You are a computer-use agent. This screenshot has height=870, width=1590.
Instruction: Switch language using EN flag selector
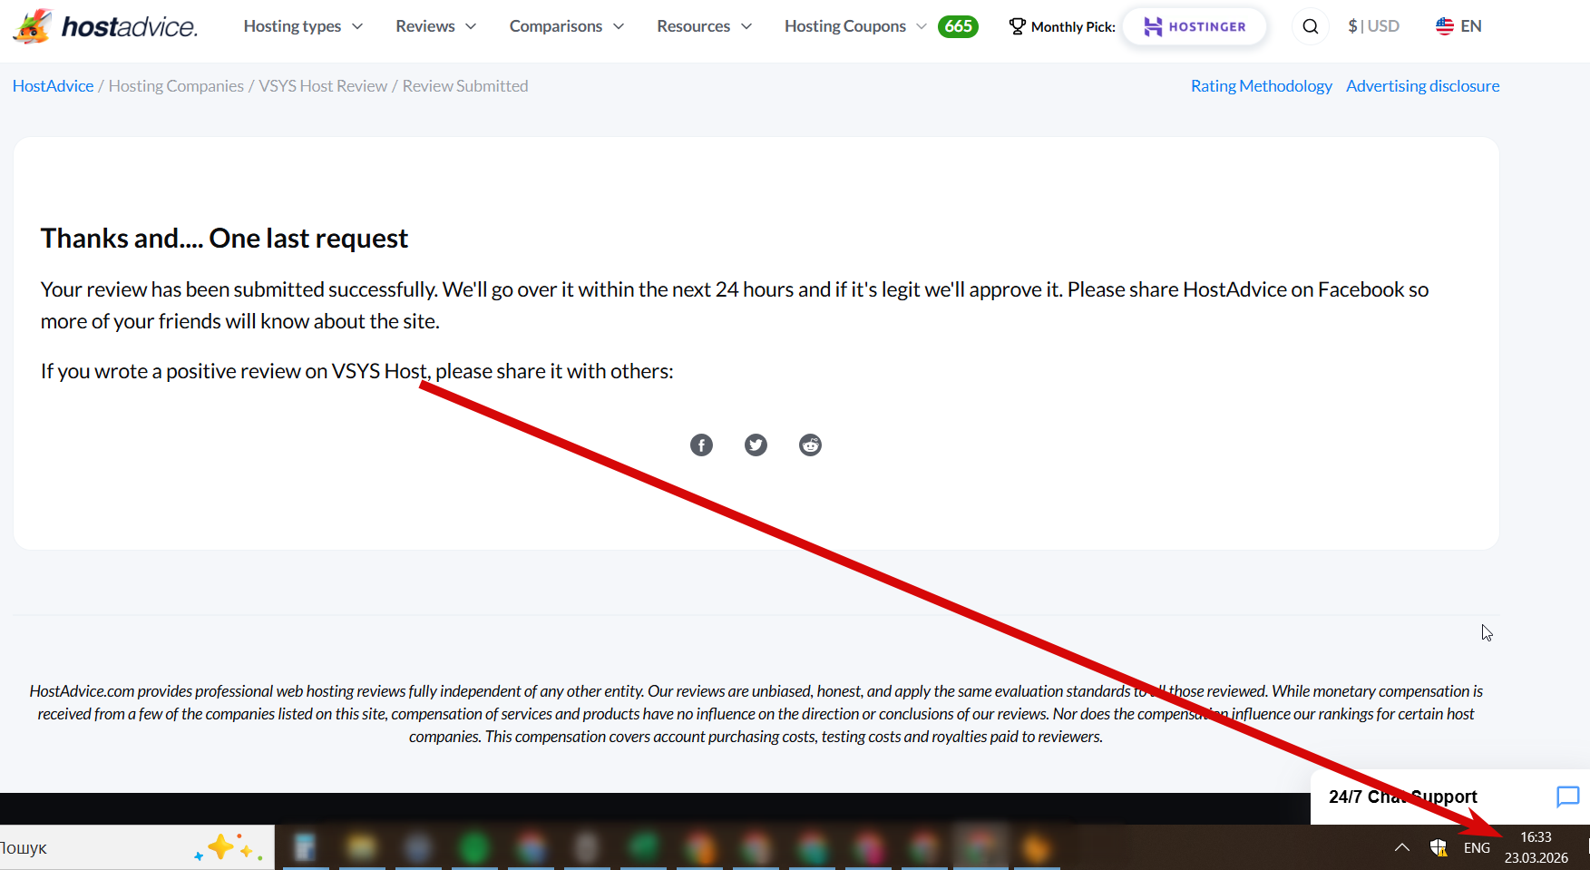pos(1458,26)
